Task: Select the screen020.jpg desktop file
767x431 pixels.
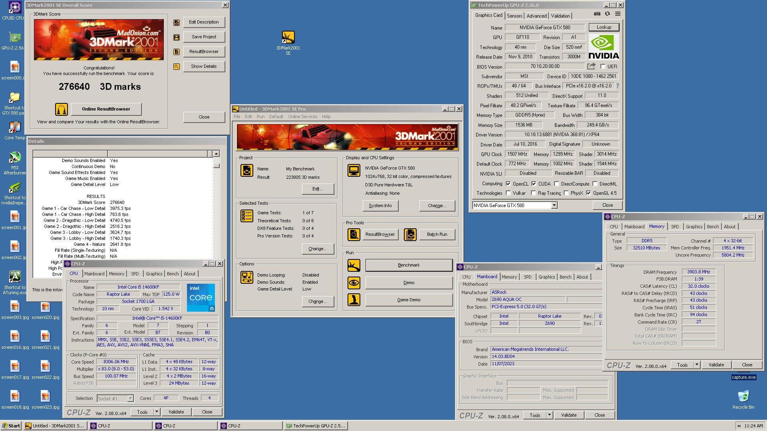Action: 45,310
